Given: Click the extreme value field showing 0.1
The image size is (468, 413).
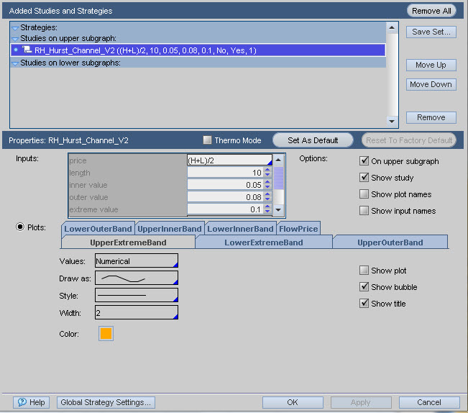Looking at the screenshot, I should pos(225,209).
